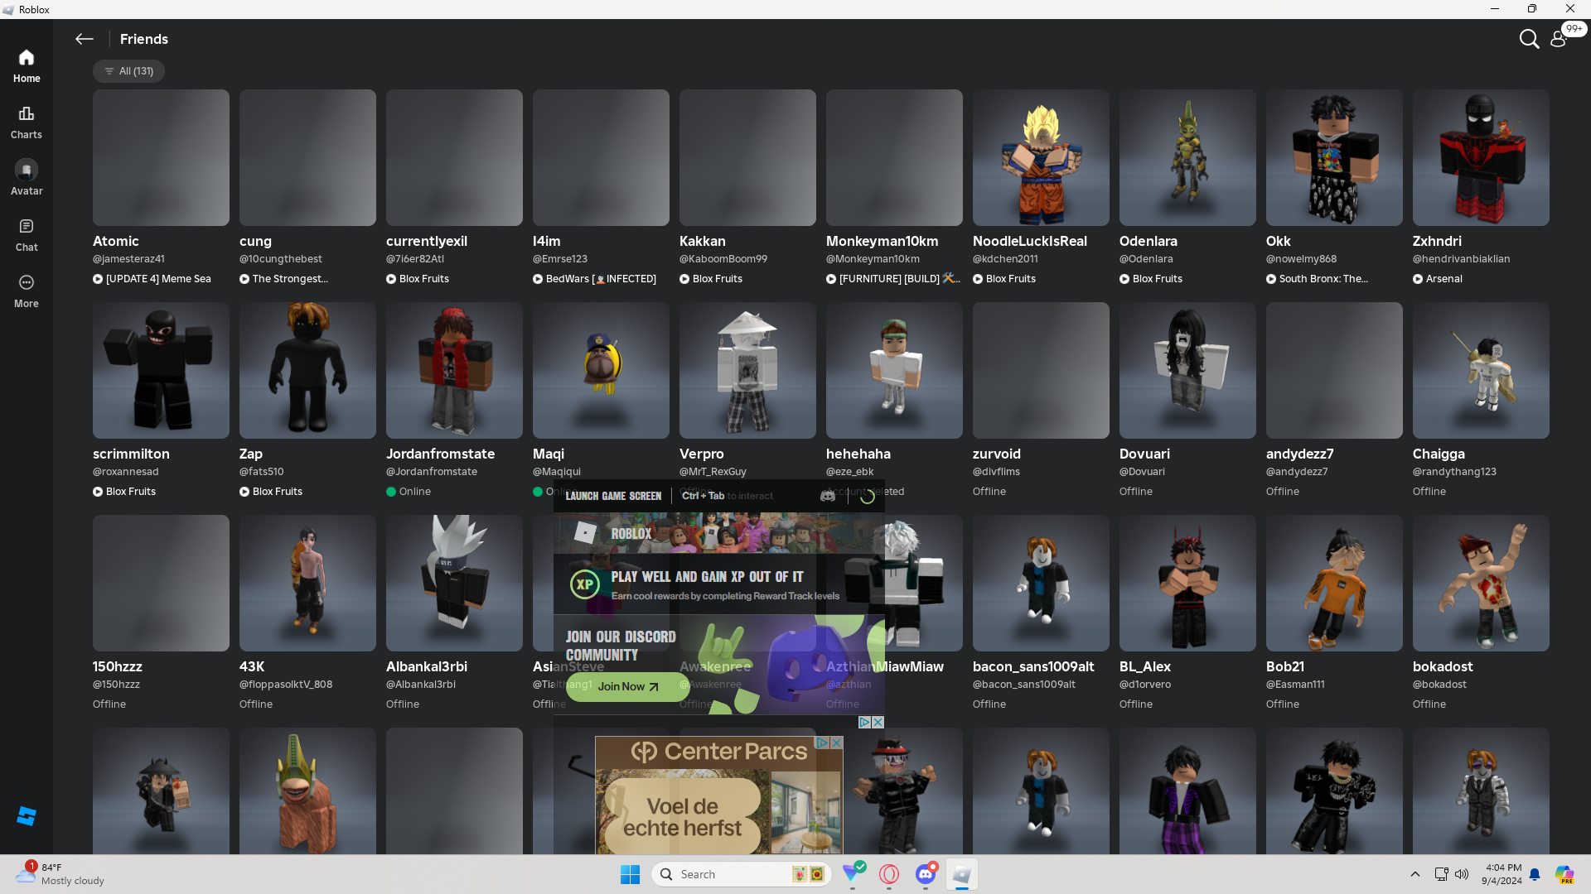Open Zxhndri's avatar thumbnail

[x=1481, y=157]
